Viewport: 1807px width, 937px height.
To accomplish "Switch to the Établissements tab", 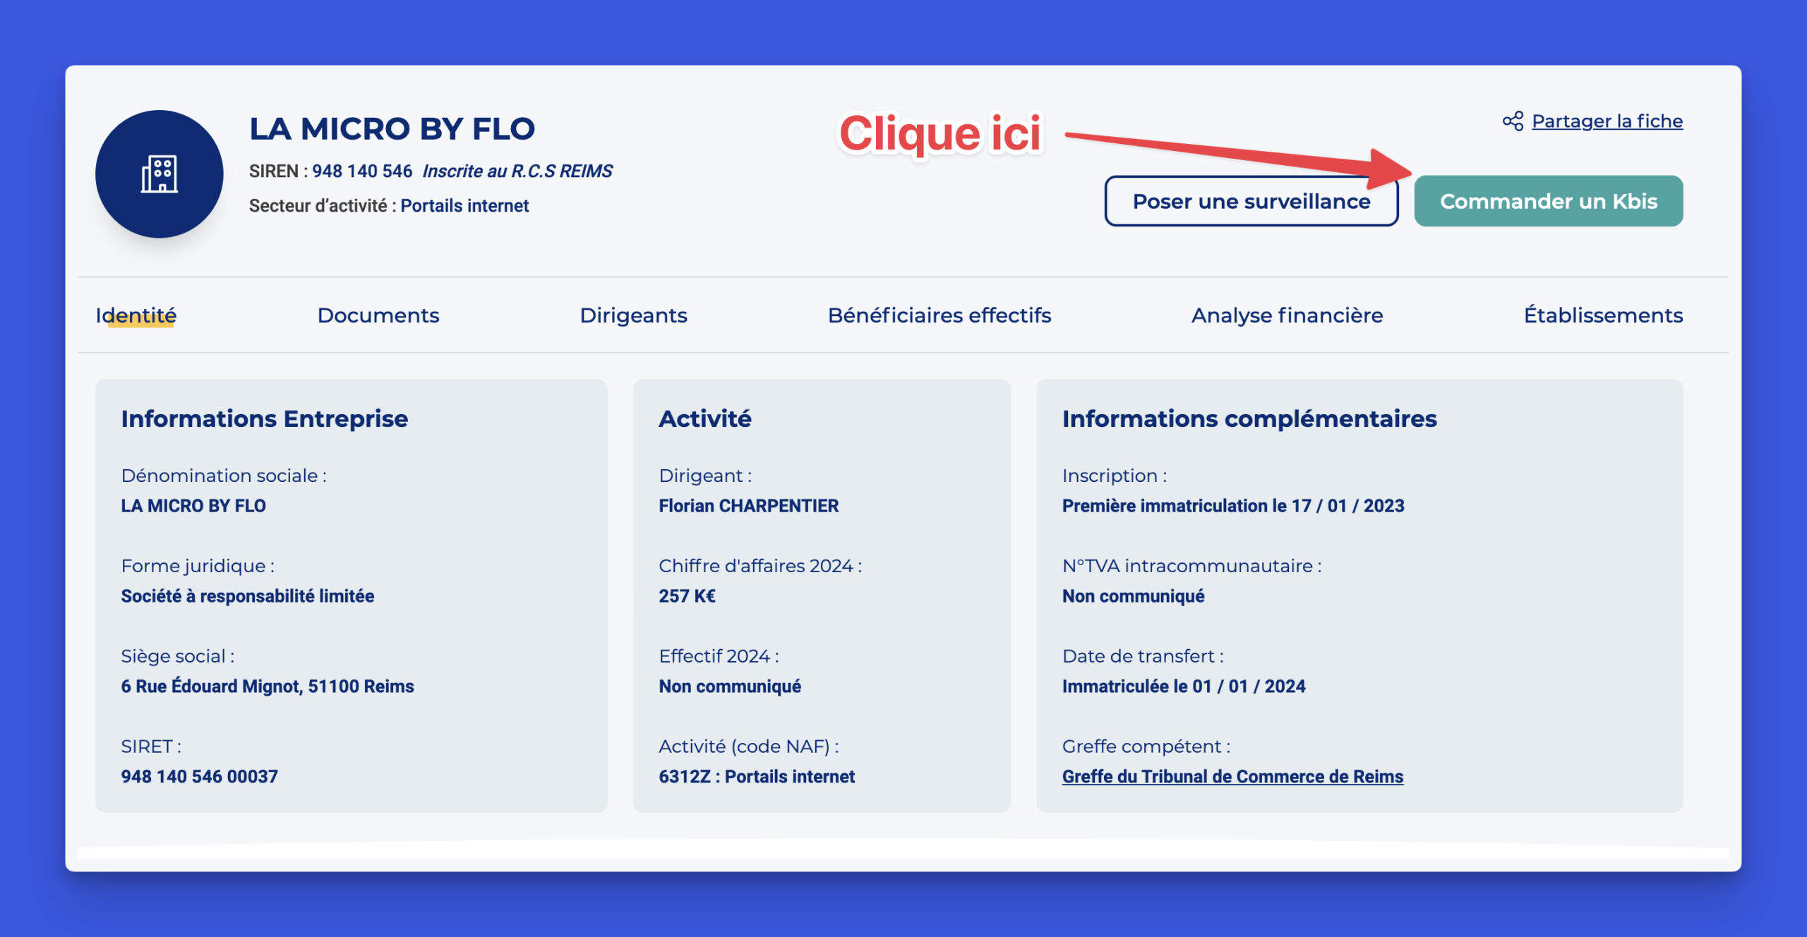I will (1603, 315).
